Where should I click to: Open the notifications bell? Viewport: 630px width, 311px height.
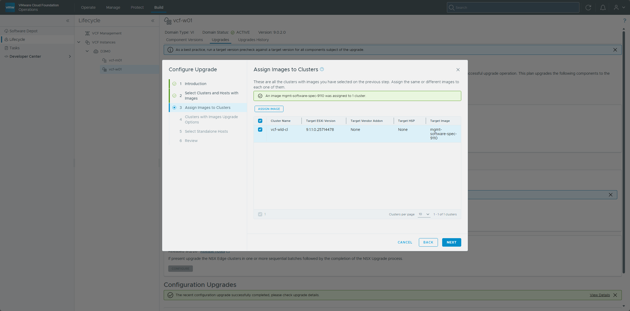603,7
